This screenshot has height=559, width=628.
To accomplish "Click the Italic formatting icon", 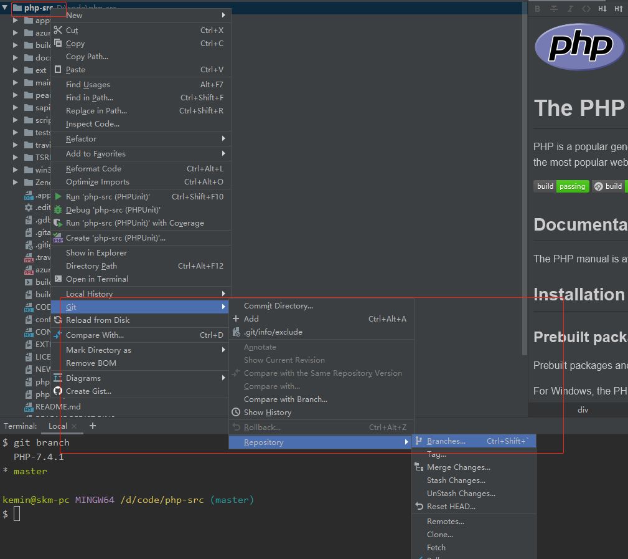I will pos(570,9).
